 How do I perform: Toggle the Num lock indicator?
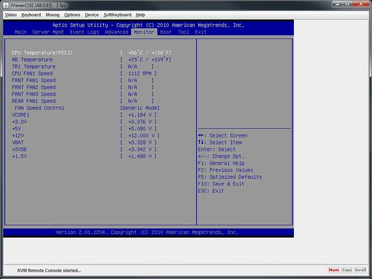[x=333, y=270]
